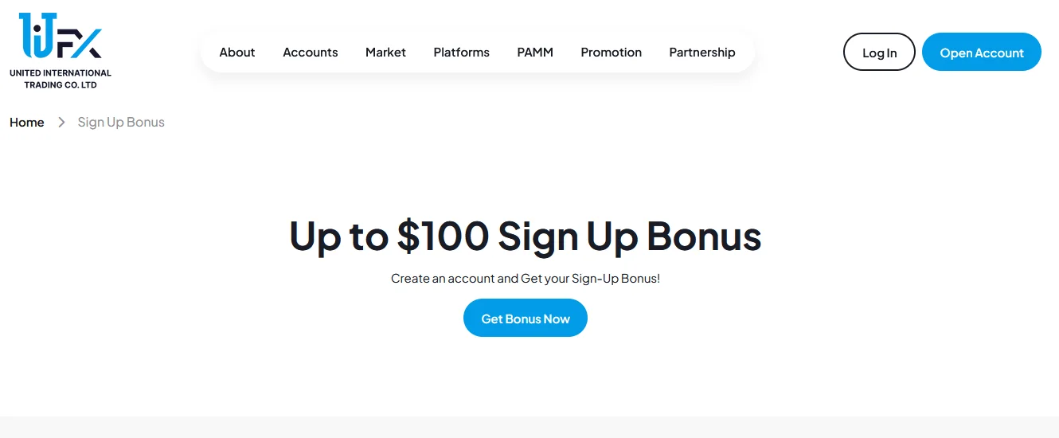The height and width of the screenshot is (438, 1059).
Task: Click the Sign Up Bonus breadcrumb
Action: 121,123
